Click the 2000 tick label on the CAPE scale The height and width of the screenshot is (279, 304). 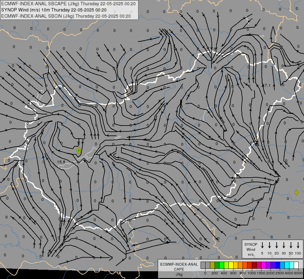point(270,273)
